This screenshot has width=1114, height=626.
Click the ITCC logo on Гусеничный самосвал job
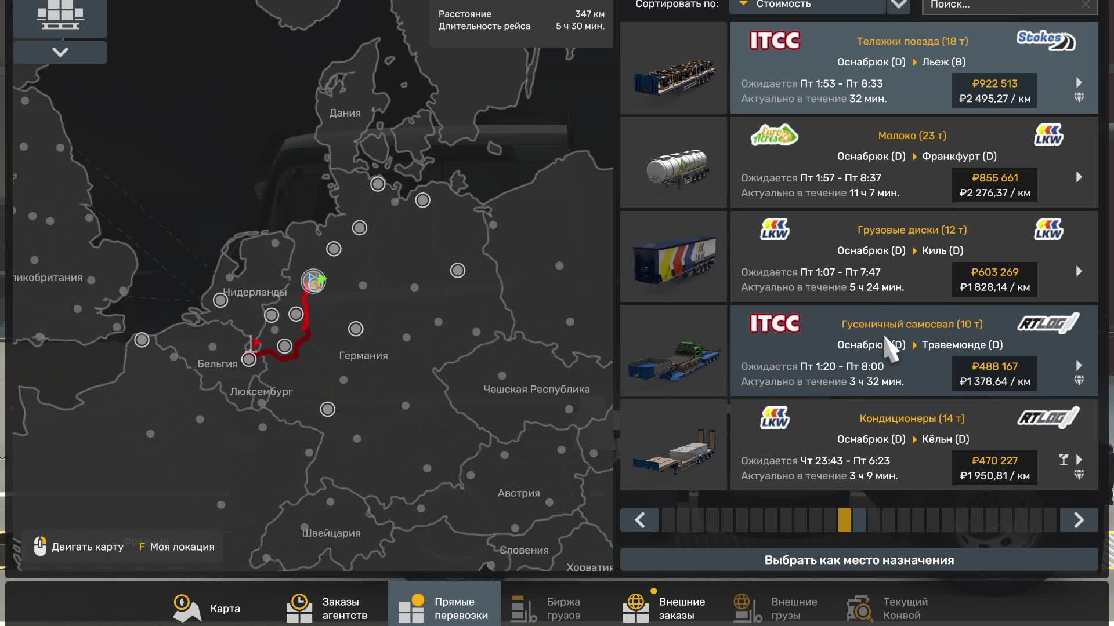(x=775, y=323)
